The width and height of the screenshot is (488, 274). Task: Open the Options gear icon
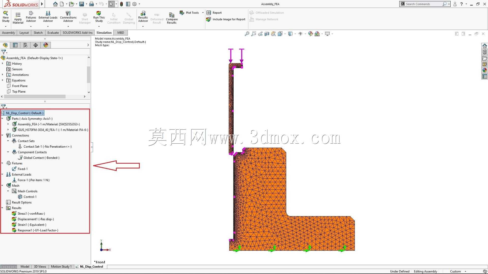click(x=134, y=4)
